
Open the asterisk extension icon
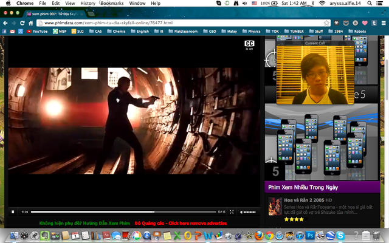click(x=336, y=23)
